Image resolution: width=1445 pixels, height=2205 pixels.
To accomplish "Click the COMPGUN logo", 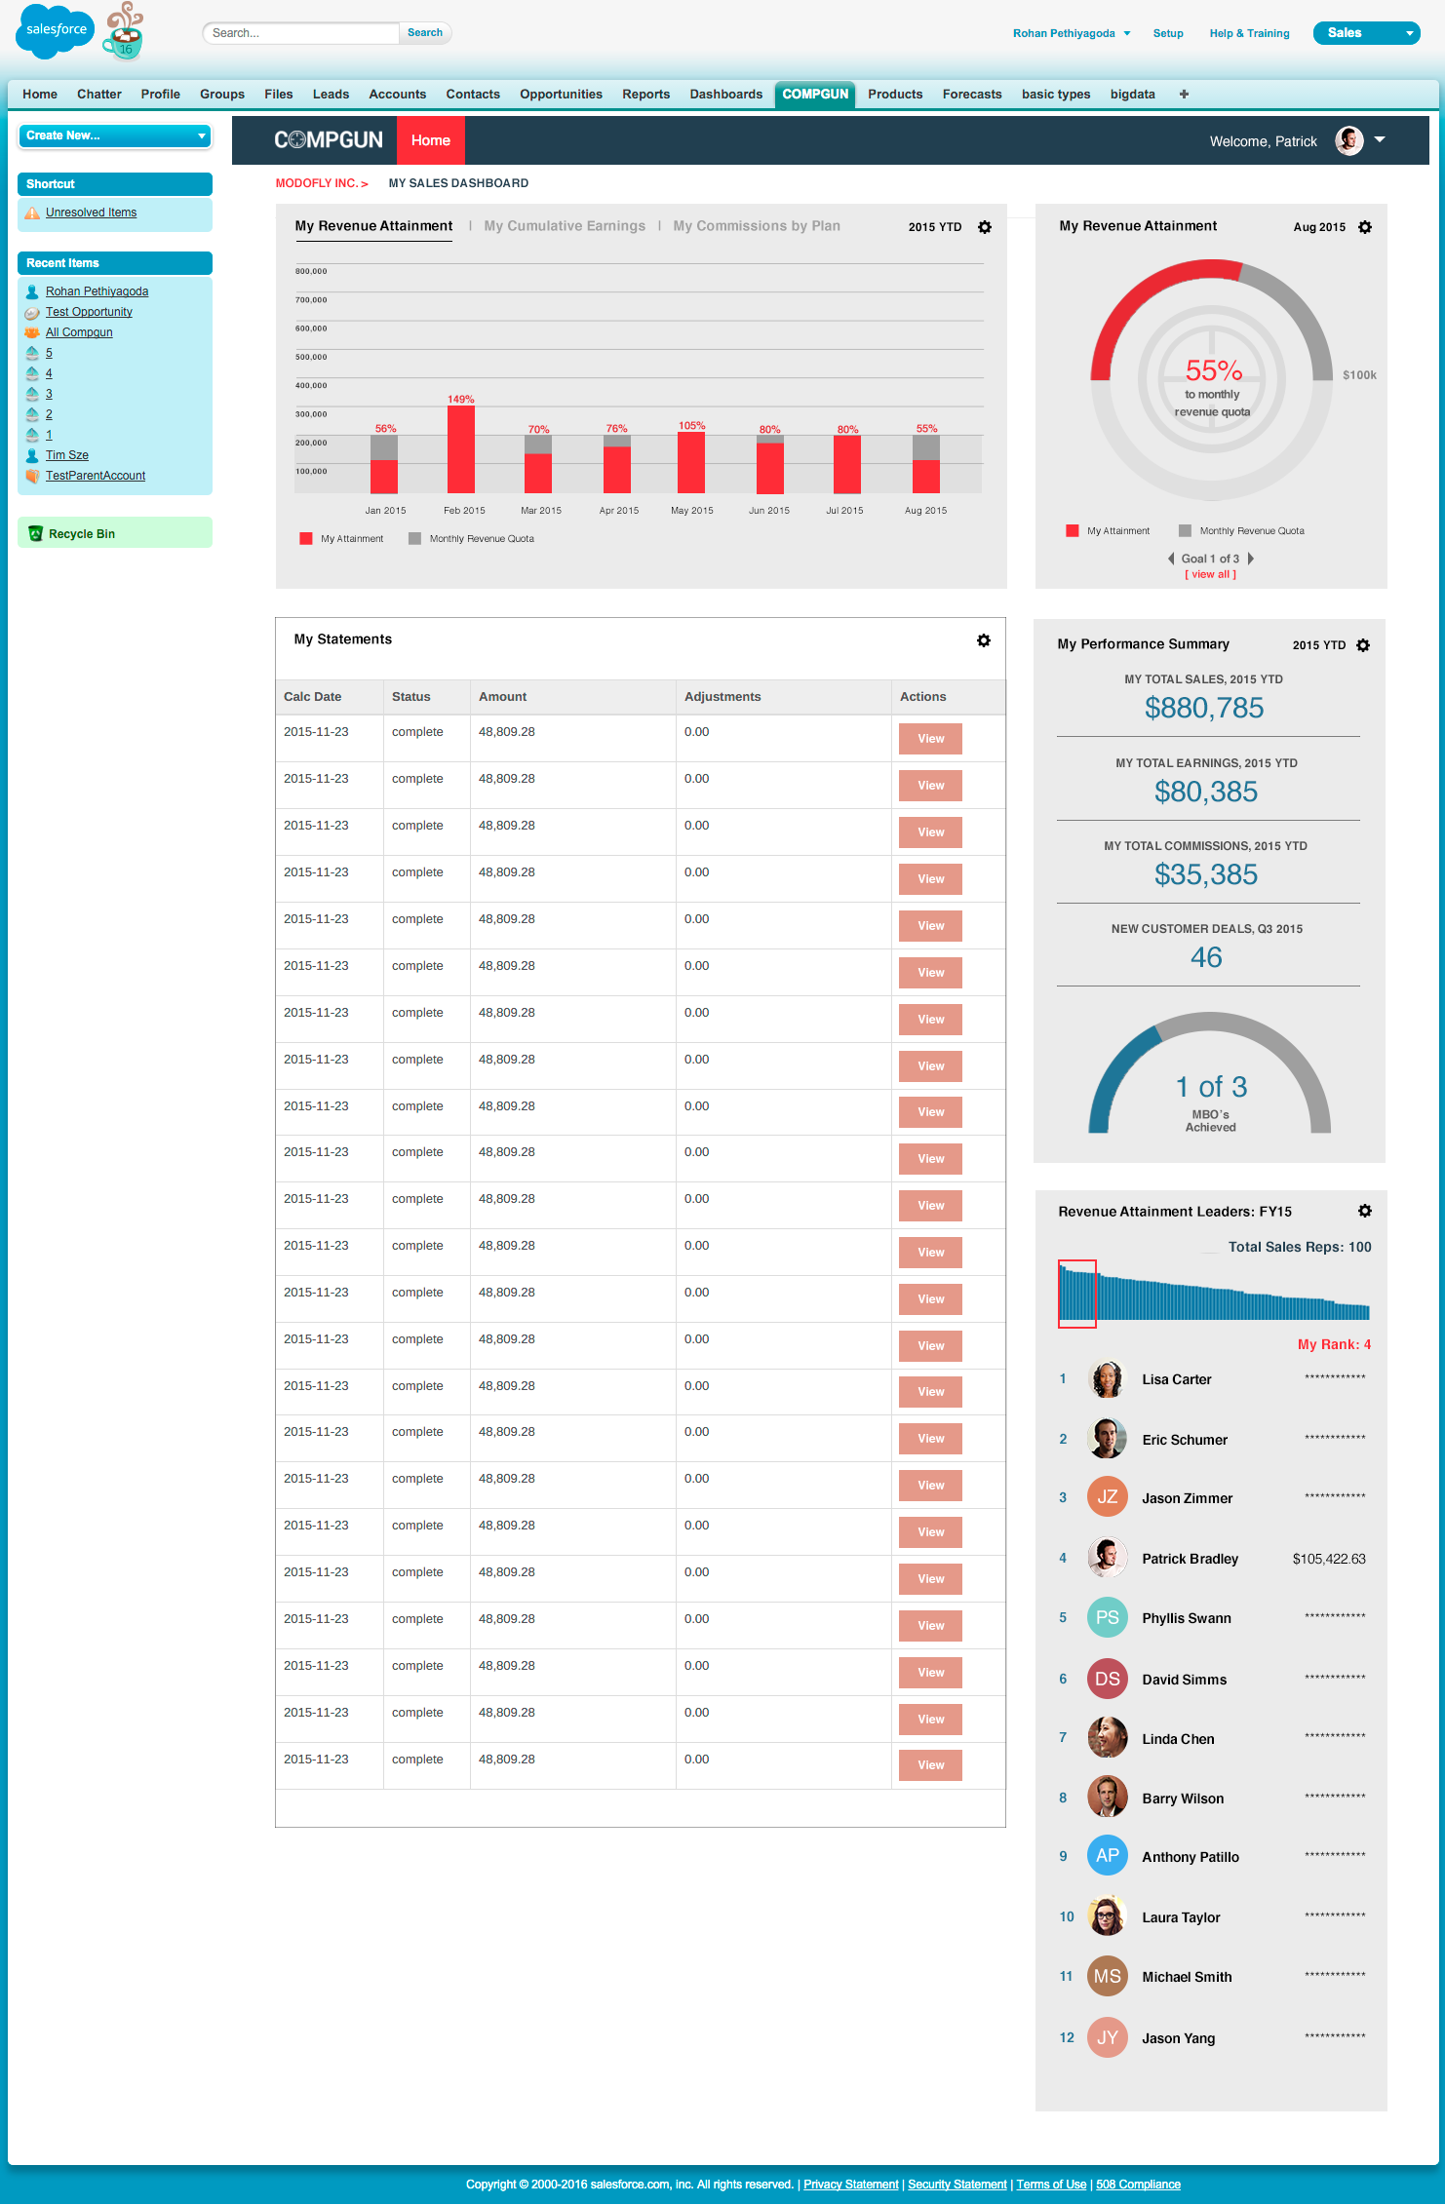I will coord(329,140).
